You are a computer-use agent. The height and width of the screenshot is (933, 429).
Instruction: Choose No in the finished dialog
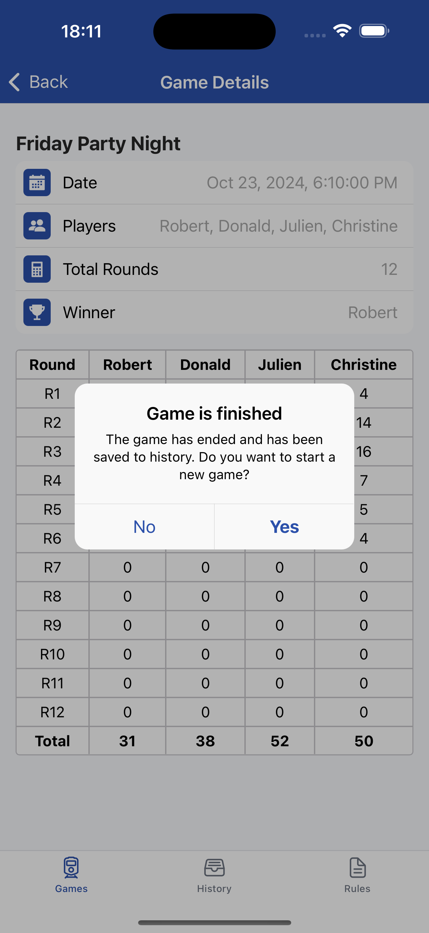[x=144, y=527]
